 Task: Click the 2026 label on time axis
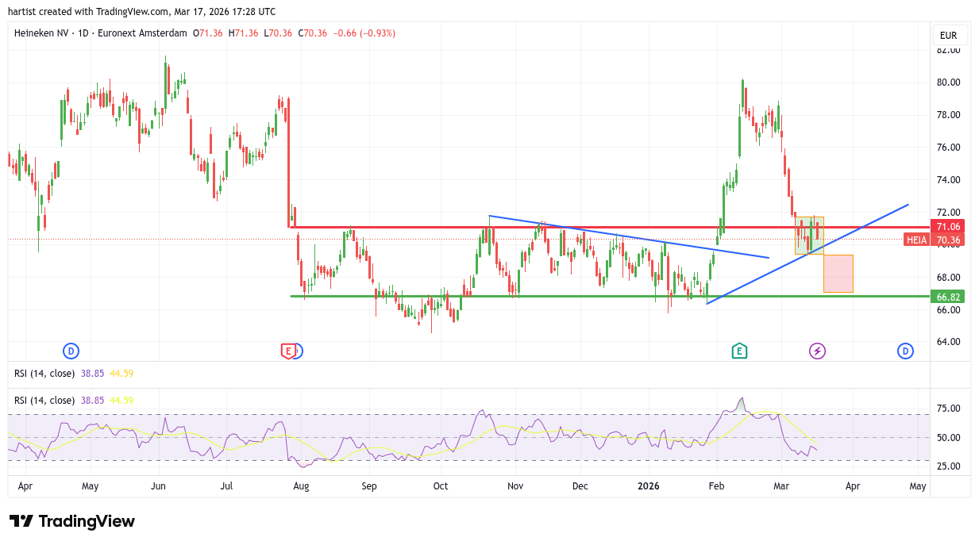coord(649,486)
